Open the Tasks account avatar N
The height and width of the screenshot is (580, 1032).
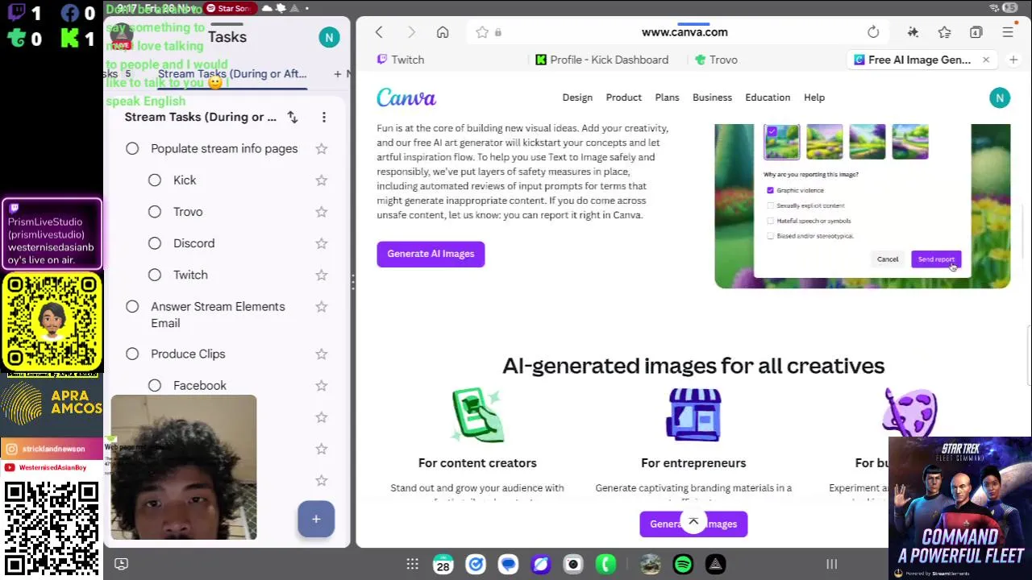point(329,37)
